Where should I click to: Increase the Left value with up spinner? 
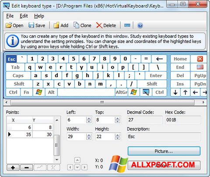[89, 118]
